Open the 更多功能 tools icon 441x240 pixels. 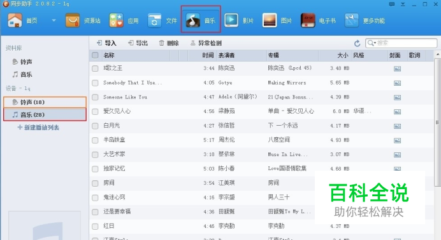coord(352,20)
